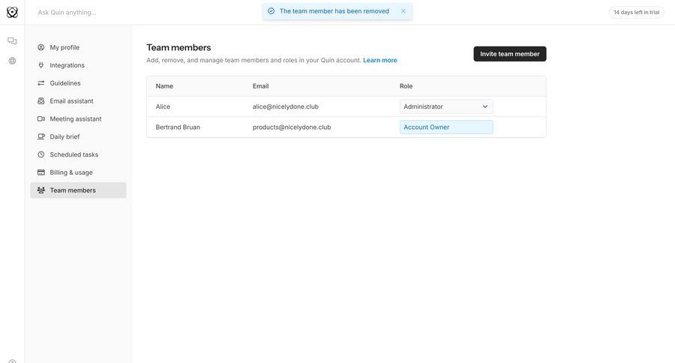Viewport: 675px width, 363px height.
Task: Click the Email assistant icon
Action: click(x=41, y=100)
